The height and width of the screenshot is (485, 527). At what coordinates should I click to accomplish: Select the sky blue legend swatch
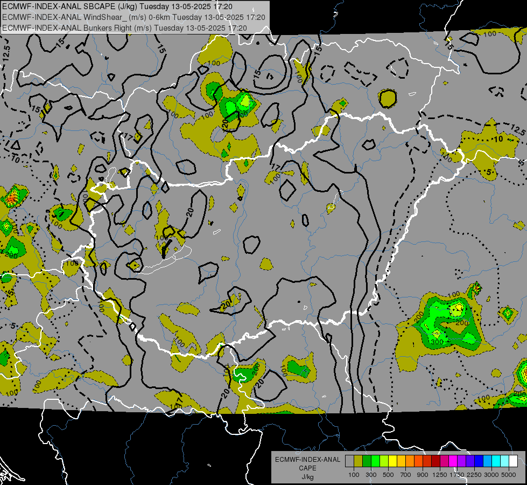coord(487,461)
